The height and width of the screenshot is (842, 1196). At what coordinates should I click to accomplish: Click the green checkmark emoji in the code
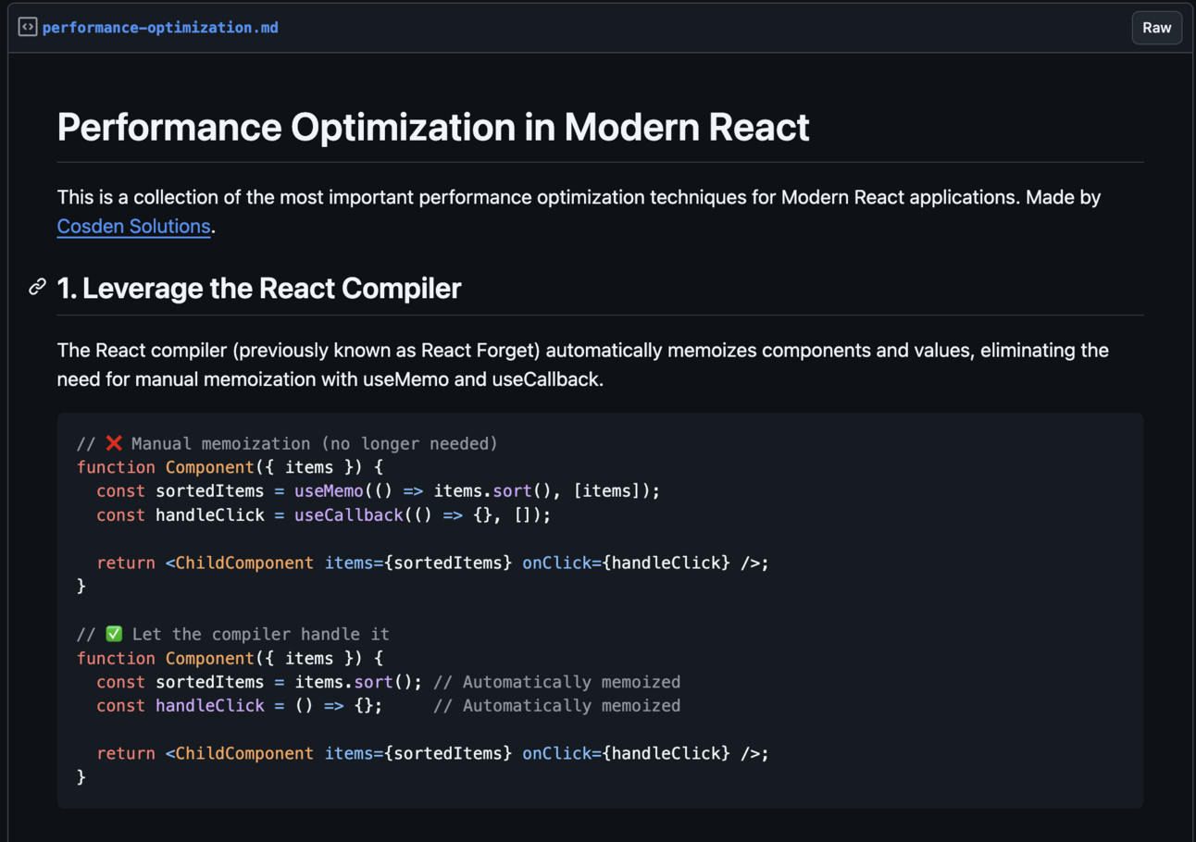coord(113,633)
